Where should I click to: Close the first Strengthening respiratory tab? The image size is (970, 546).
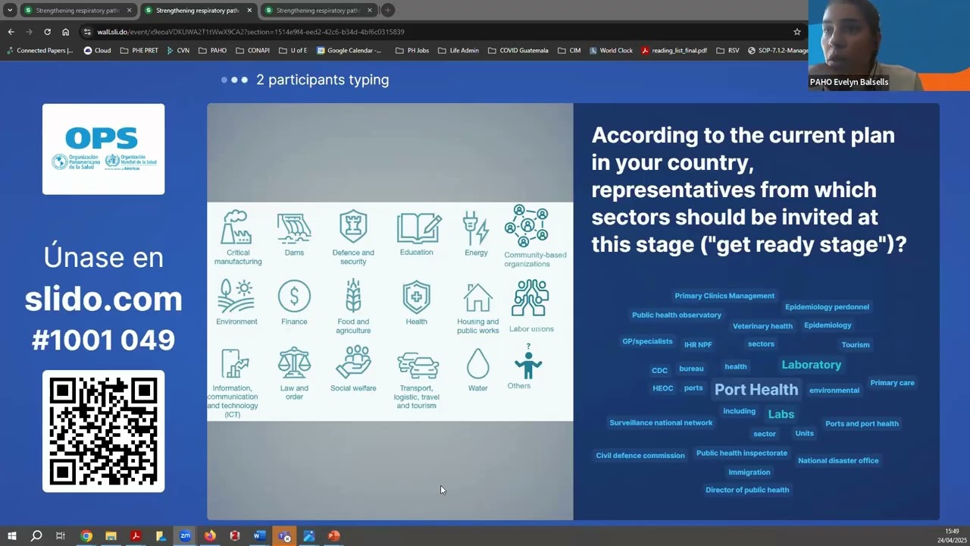click(129, 11)
